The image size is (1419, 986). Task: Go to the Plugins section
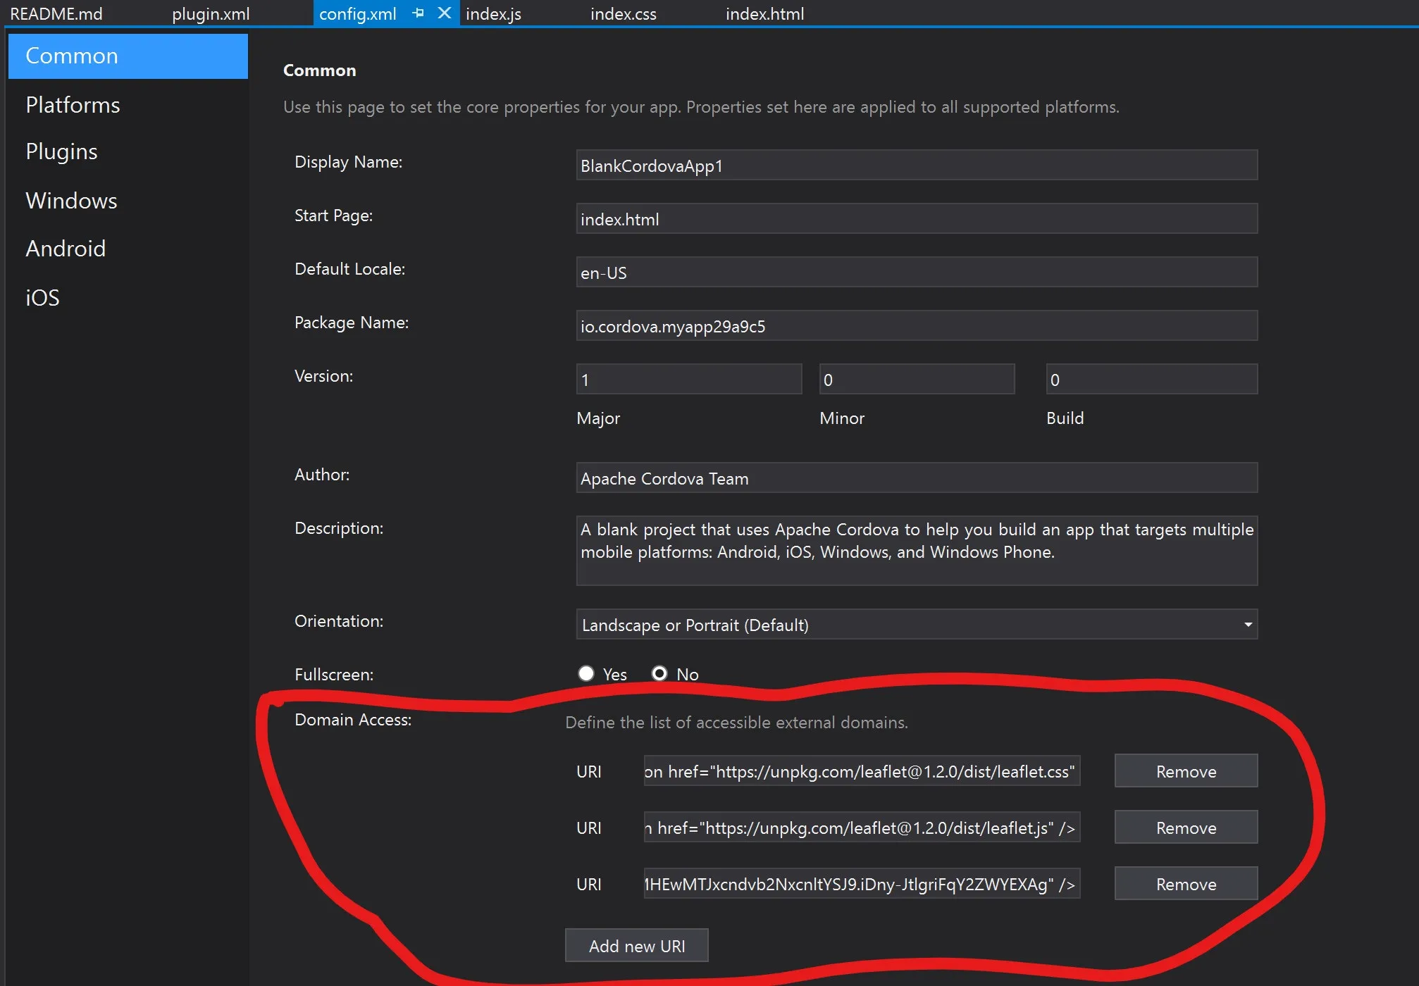(x=61, y=151)
